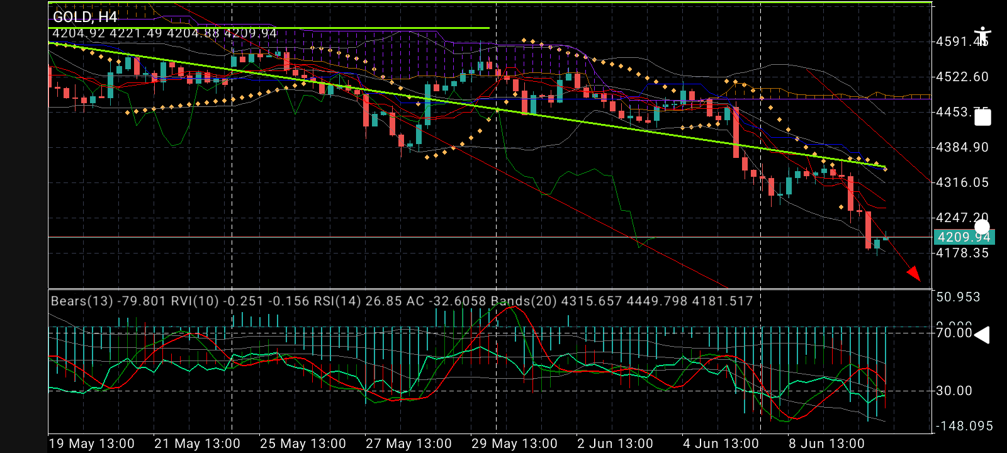Click the -148.095 indicator scale value
The width and height of the screenshot is (1007, 453).
(964, 426)
